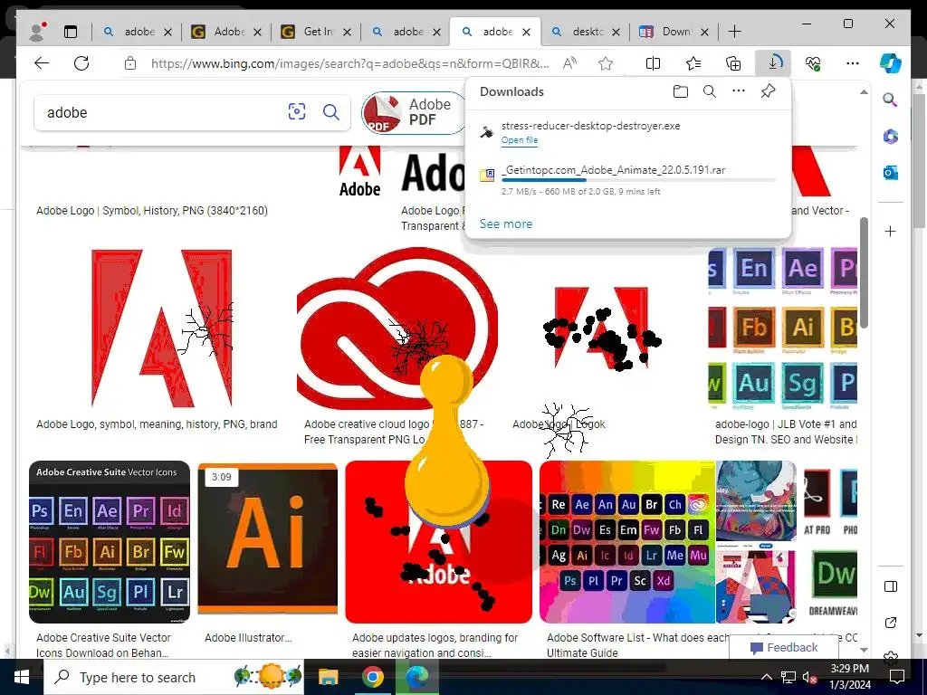Open the Adobe creative cloud logo thumbnail
Screen dimensions: 927x695
tap(397, 328)
